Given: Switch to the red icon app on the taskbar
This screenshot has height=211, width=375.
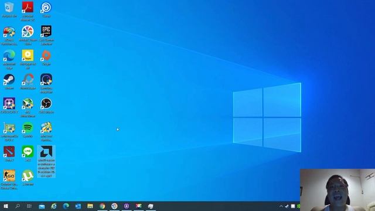Looking at the screenshot, I should (x=138, y=206).
